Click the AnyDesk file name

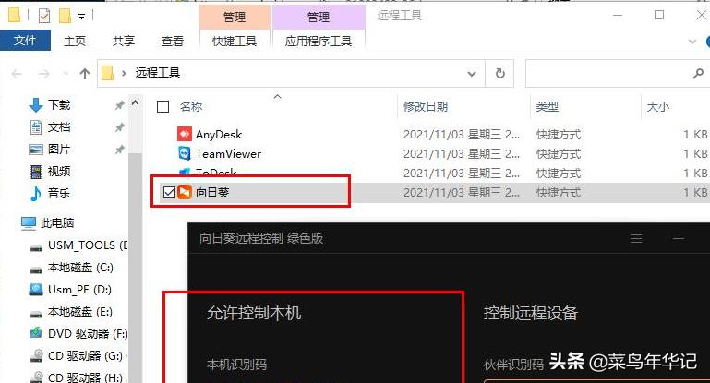[x=219, y=135]
